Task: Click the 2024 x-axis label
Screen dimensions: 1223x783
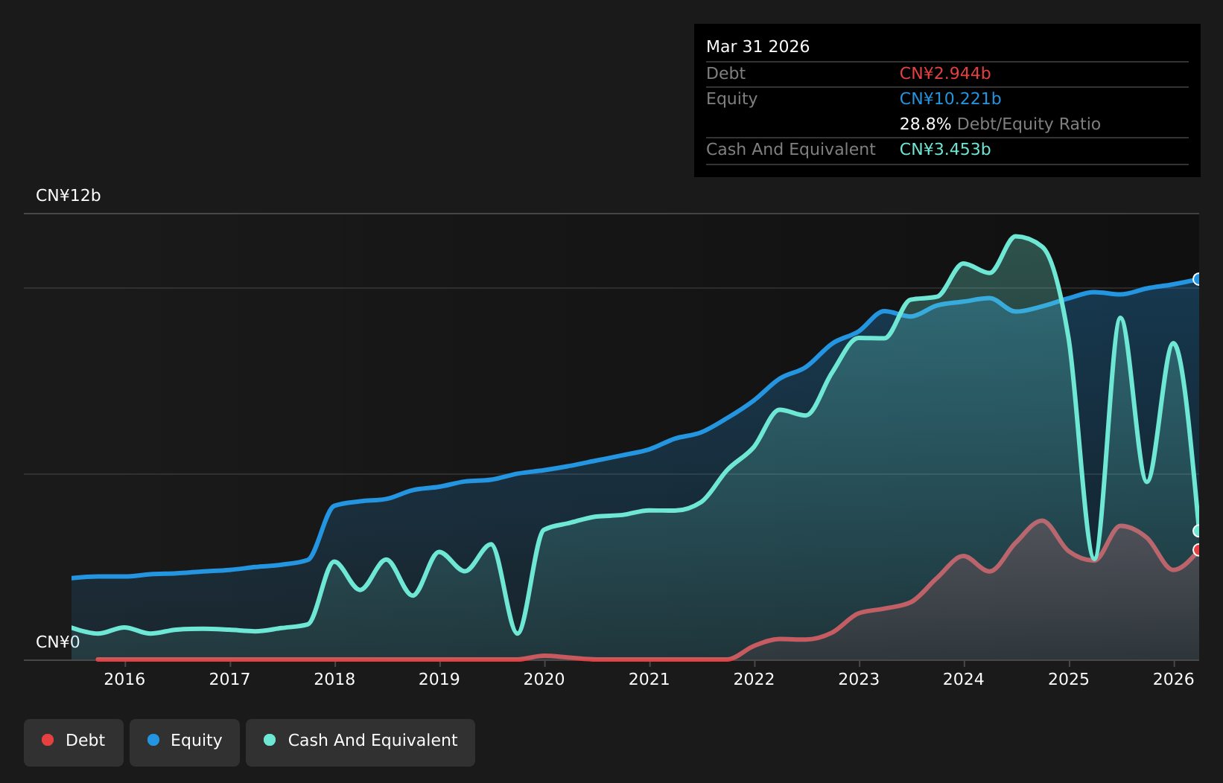Action: pyautogui.click(x=964, y=679)
